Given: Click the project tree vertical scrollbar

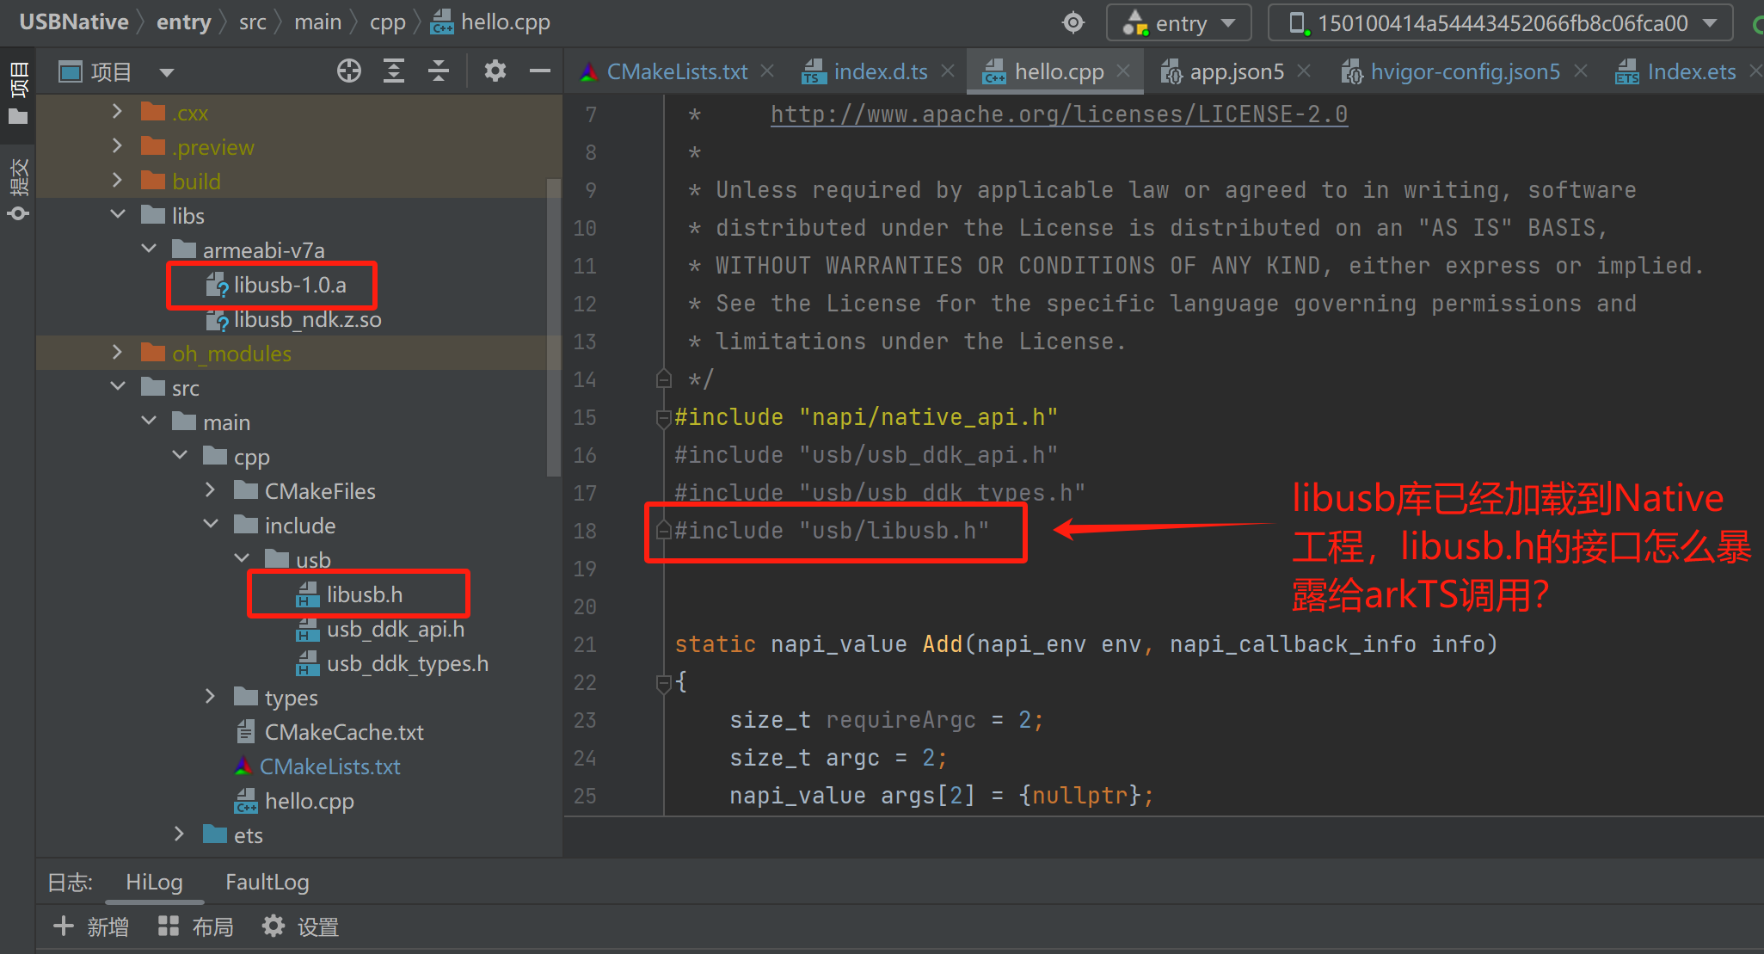Looking at the screenshot, I should click(x=554, y=327).
